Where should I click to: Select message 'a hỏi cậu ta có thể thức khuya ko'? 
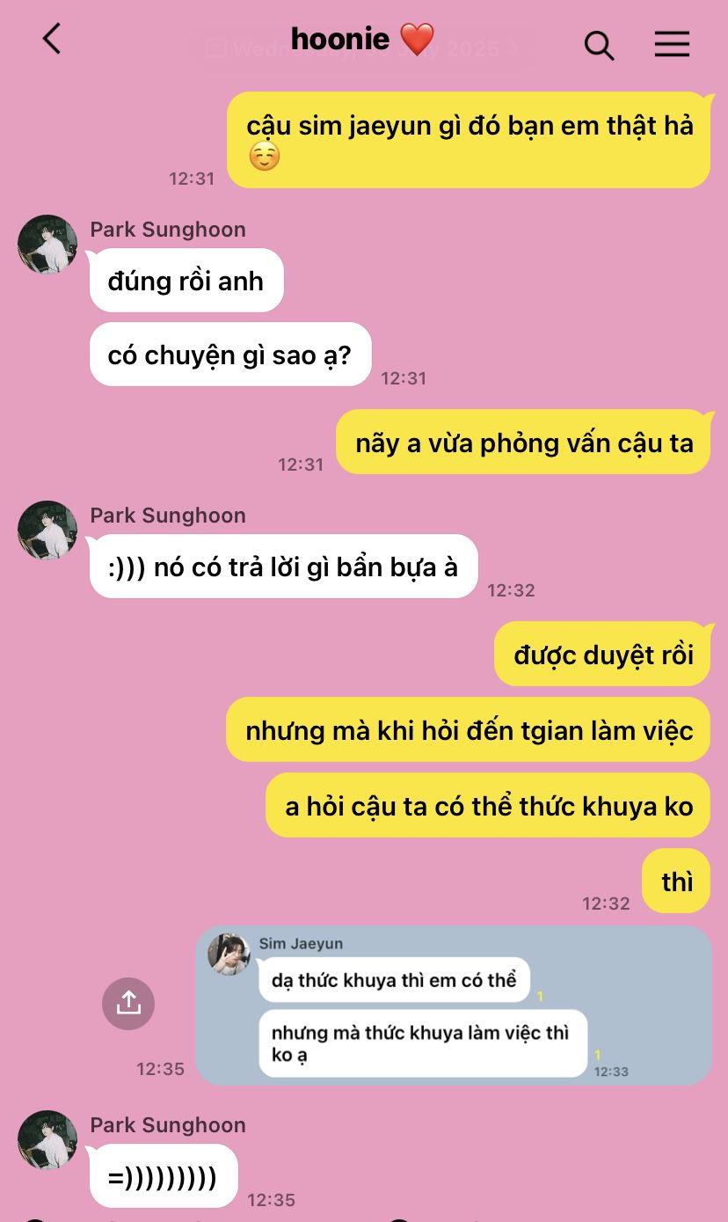(488, 806)
